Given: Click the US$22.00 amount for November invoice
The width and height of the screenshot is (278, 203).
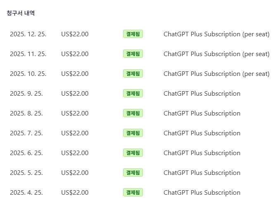Looking at the screenshot, I should (x=75, y=54).
